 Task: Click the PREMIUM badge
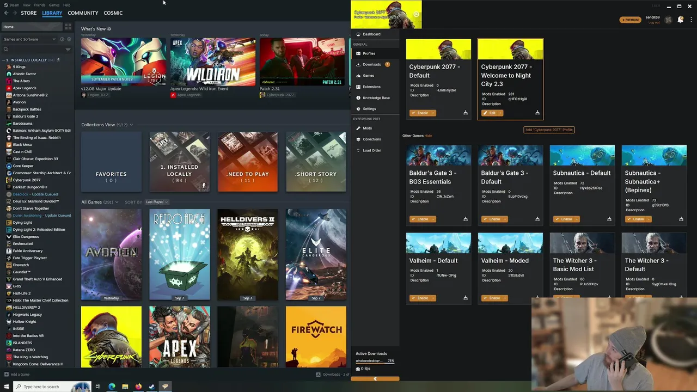(630, 20)
